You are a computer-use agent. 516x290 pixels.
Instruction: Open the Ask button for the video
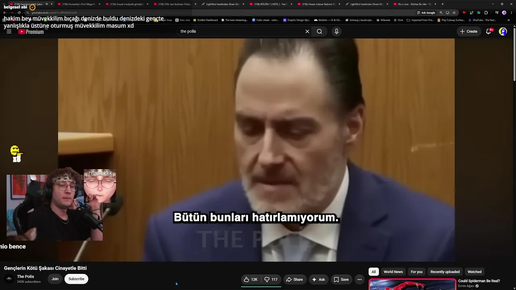(x=318, y=280)
